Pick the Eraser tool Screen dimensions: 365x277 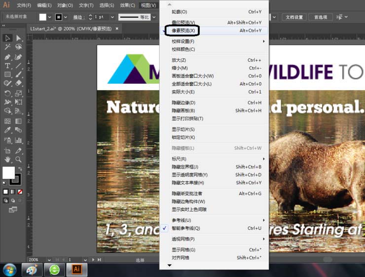[18, 83]
